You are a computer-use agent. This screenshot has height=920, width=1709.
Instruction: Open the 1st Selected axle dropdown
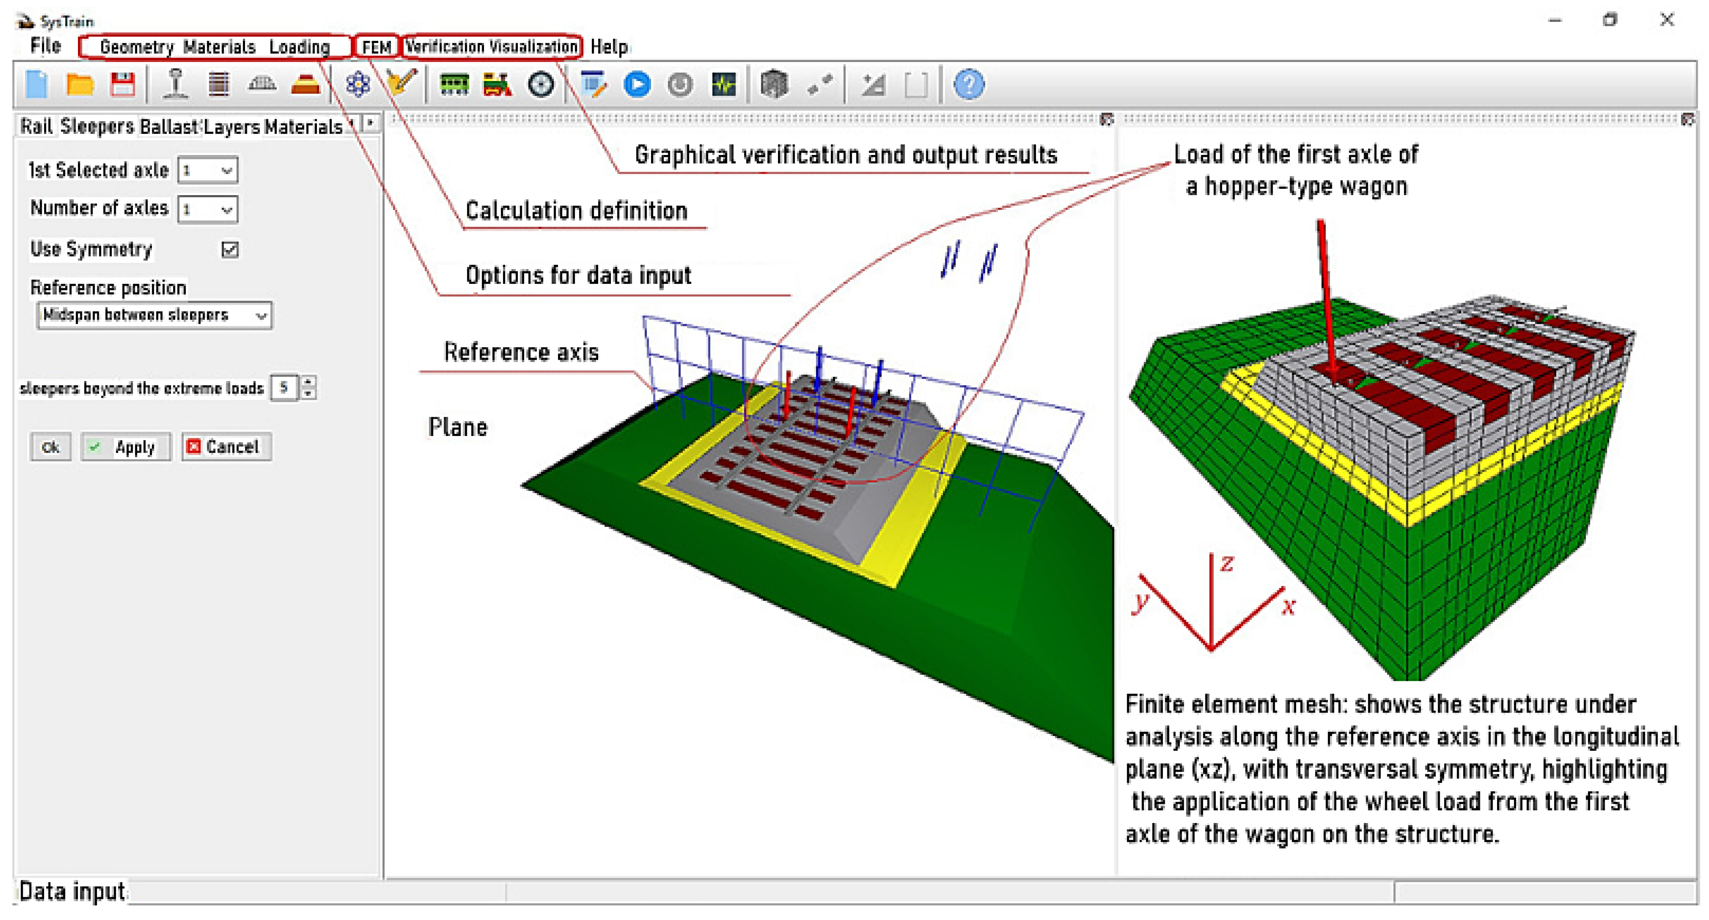pyautogui.click(x=208, y=170)
